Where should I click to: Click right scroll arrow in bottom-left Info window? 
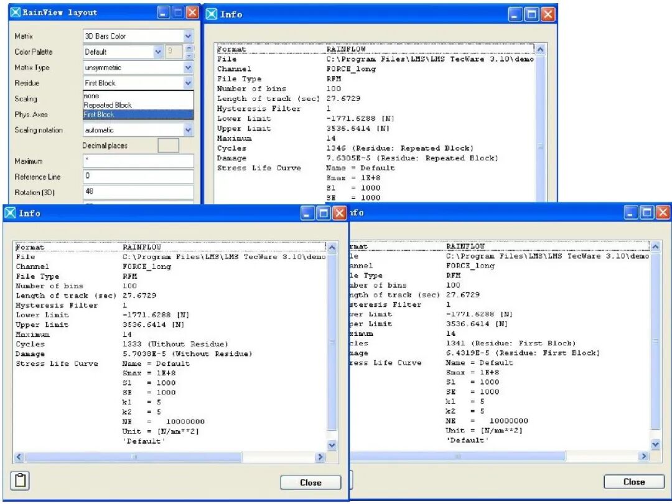pos(320,457)
